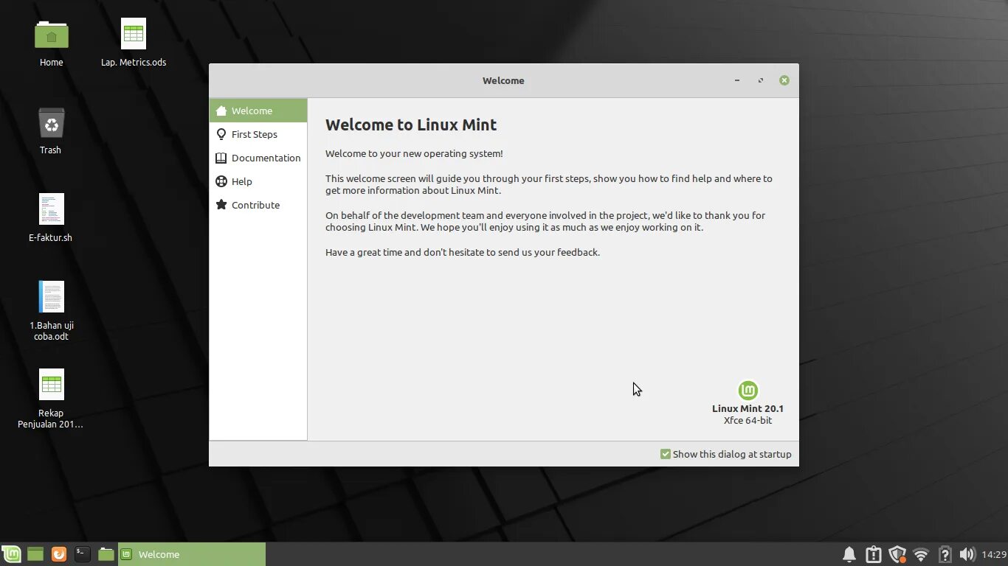The image size is (1008, 566).
Task: Open the notifications bell icon
Action: pyautogui.click(x=849, y=554)
